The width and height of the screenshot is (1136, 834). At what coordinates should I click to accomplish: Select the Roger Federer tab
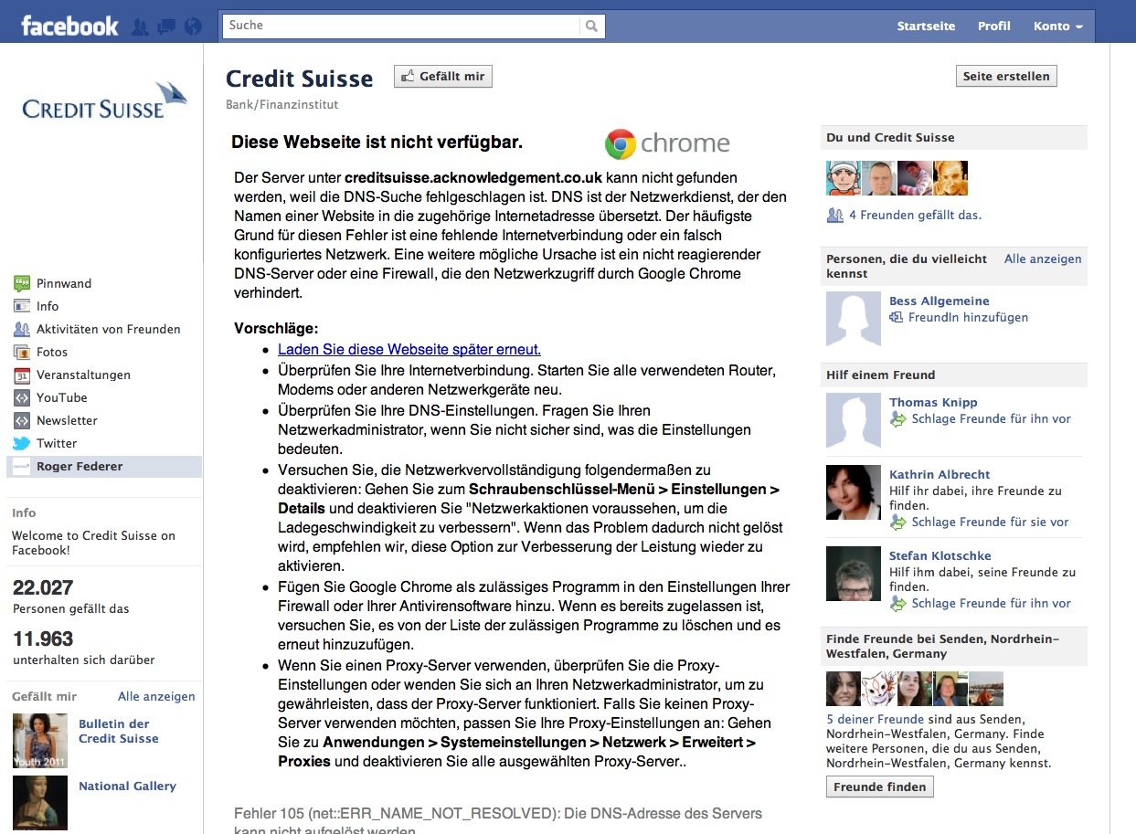click(104, 466)
